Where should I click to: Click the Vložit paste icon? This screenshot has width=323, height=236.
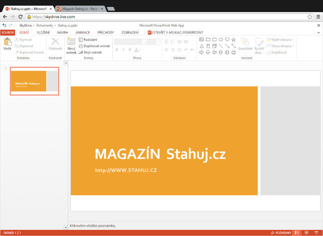(x=7, y=42)
